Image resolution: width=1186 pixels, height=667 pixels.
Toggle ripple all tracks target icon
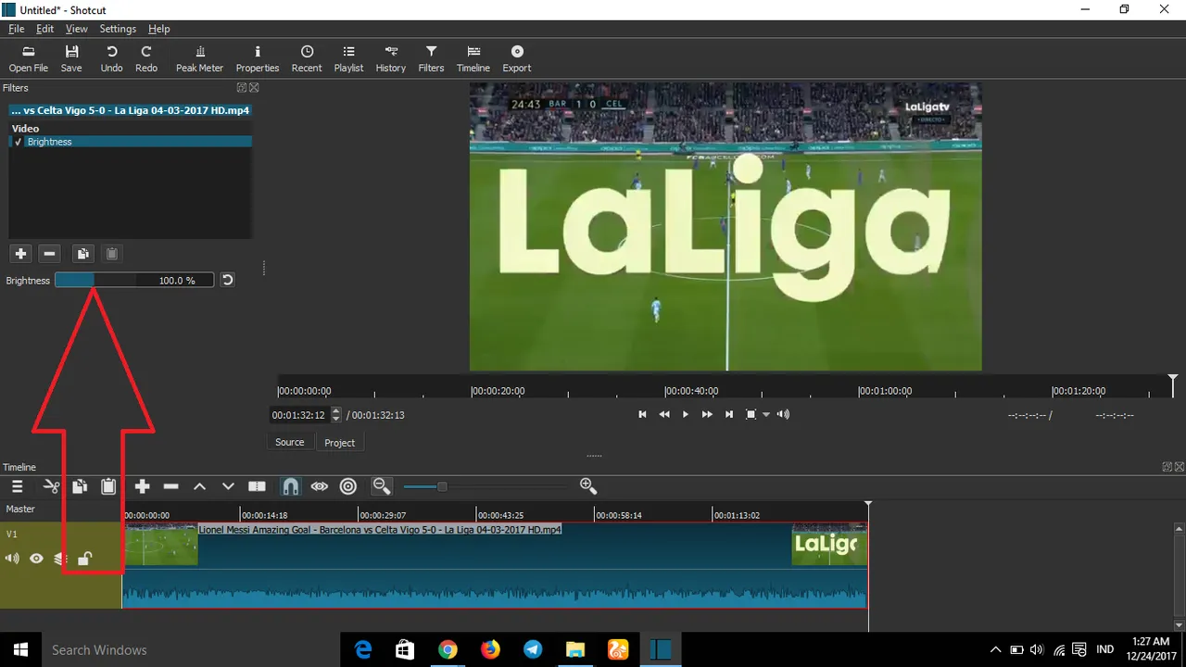(x=348, y=486)
